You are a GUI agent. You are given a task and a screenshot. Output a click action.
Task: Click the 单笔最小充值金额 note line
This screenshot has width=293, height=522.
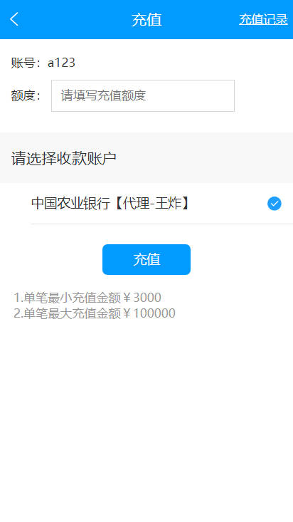87,298
